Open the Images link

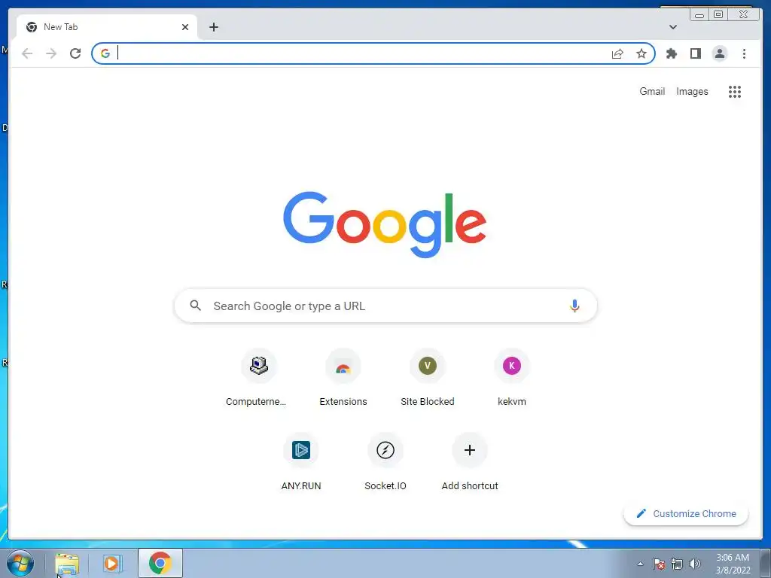pos(692,91)
